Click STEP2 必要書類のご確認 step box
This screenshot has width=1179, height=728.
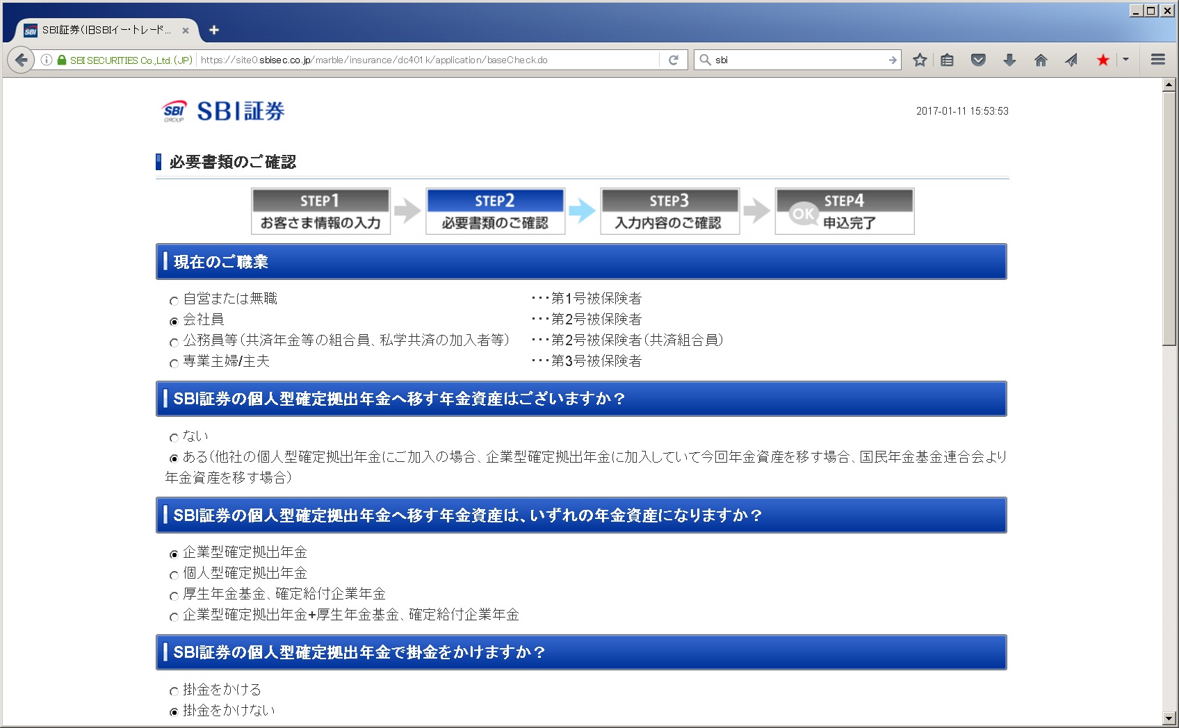tap(495, 211)
